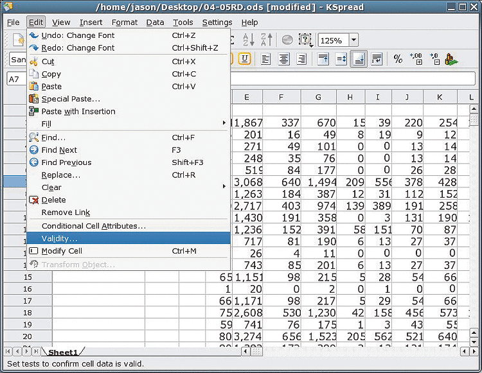Align cell text to the left
The image size is (482, 373).
coord(265,59)
